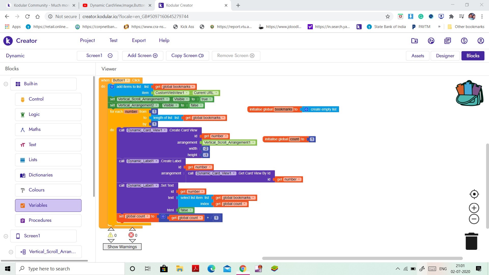Jump to previous error with up arrow
This screenshot has height=275, width=489.
(x=132, y=229)
